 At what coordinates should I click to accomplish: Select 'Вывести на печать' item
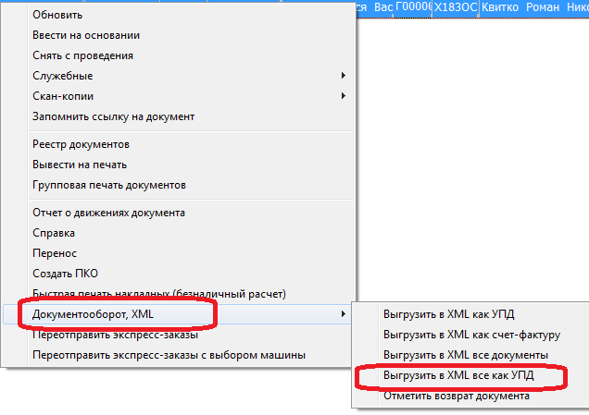click(80, 165)
